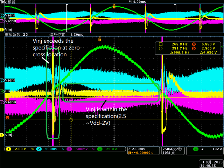Viewport: 224px width, 168px height.
Task: Click the 250M sample rate readout
Action: coord(172,149)
